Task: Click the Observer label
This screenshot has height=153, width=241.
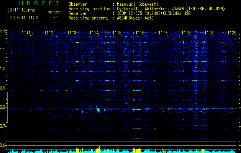Action: tap(78, 4)
